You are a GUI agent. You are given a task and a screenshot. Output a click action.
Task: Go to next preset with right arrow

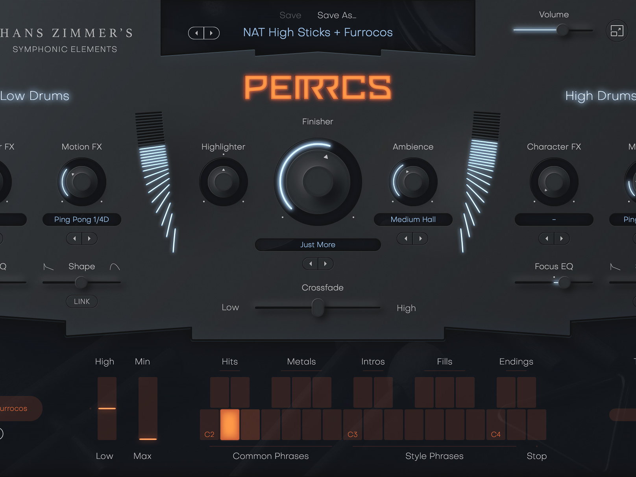[211, 33]
